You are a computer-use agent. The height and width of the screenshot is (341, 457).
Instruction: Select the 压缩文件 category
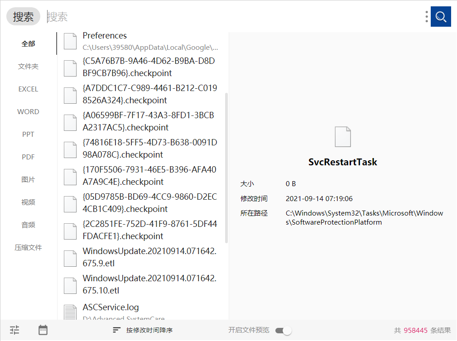pos(28,248)
